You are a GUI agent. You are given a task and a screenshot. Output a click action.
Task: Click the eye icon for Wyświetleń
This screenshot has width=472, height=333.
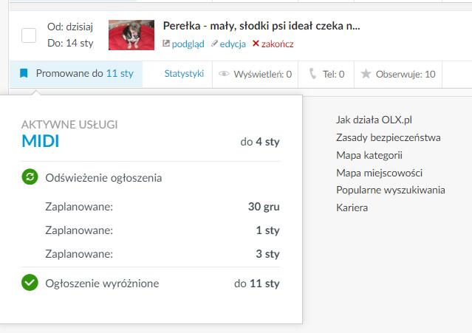[225, 74]
